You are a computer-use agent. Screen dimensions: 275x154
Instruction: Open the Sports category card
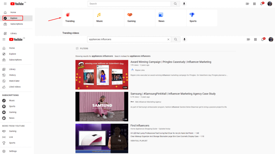(x=202, y=18)
